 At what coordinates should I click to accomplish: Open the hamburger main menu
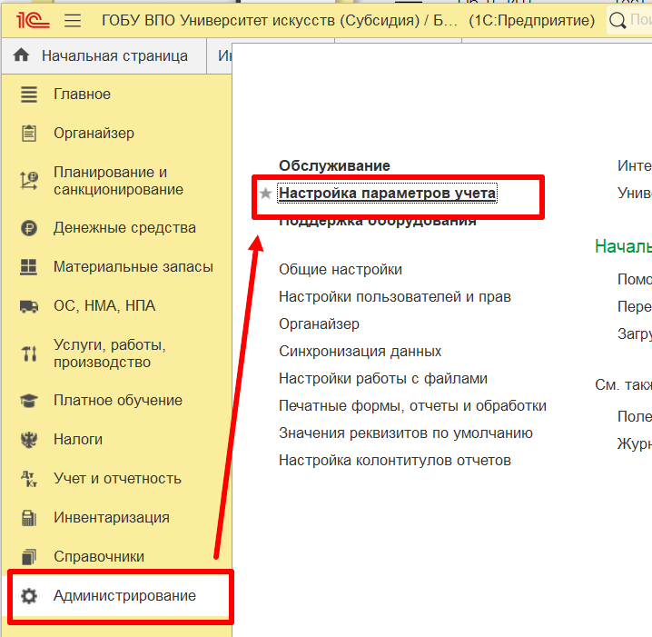click(x=74, y=20)
